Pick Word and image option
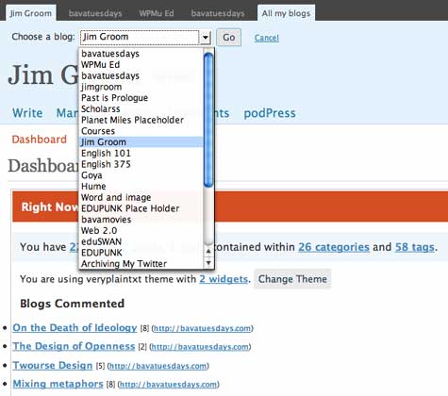Image resolution: width=448 pixels, height=396 pixels. [141, 197]
